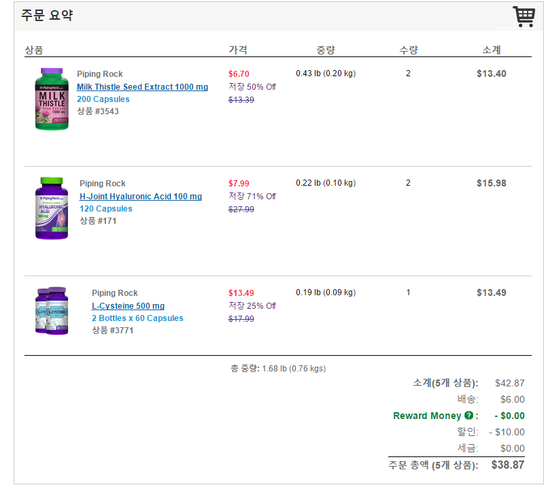544x485 pixels.
Task: Select the 200 Capsules size text
Action: point(103,99)
